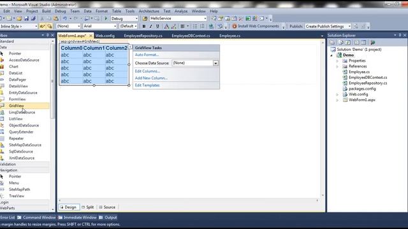Switch to the Web.config tab
408x229 pixels.
pyautogui.click(x=105, y=36)
